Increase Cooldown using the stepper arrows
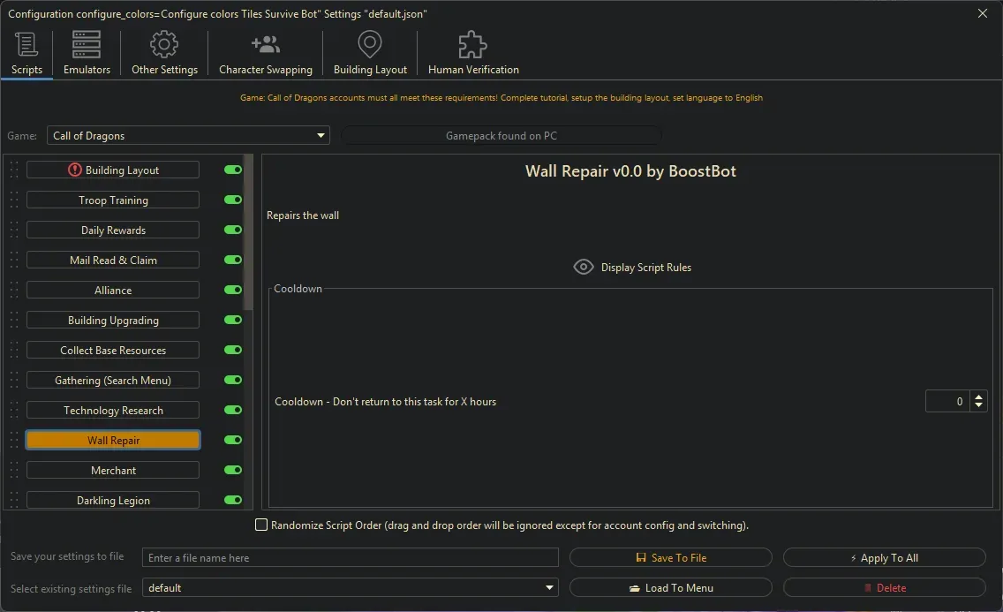Image resolution: width=1003 pixels, height=612 pixels. [x=979, y=397]
